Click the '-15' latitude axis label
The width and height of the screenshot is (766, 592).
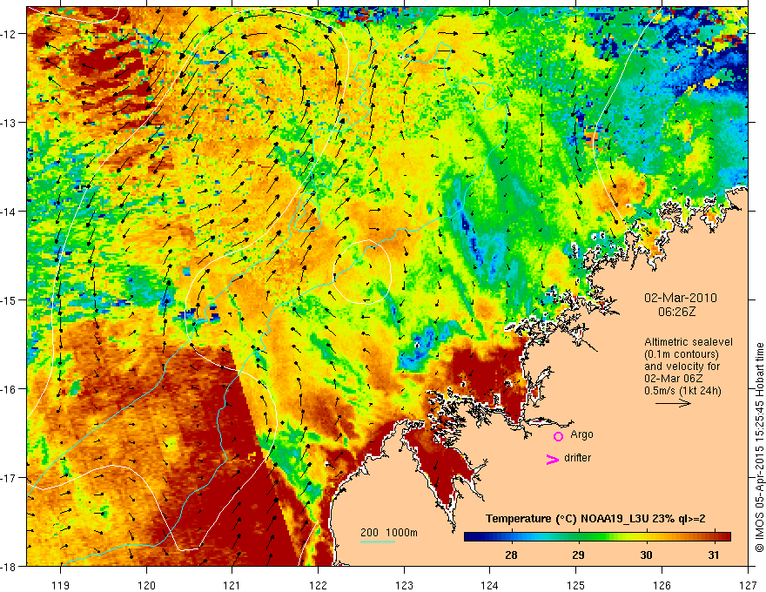(10, 300)
